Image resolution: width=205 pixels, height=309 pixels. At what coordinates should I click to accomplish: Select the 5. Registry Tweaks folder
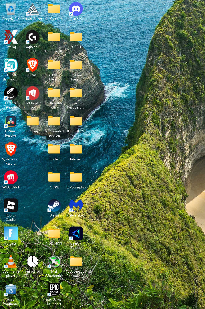pyautogui.click(x=54, y=93)
